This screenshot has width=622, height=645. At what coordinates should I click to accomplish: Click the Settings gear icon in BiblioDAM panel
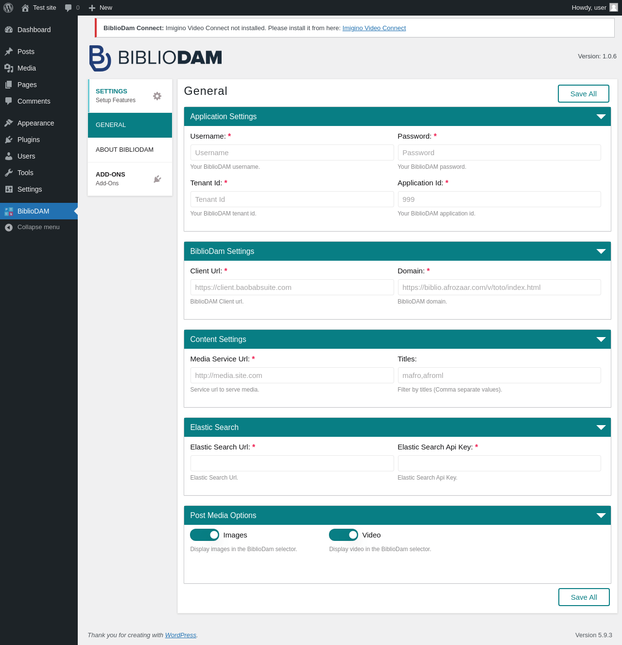157,96
